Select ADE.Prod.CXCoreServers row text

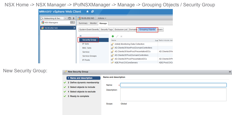[x=126, y=63]
